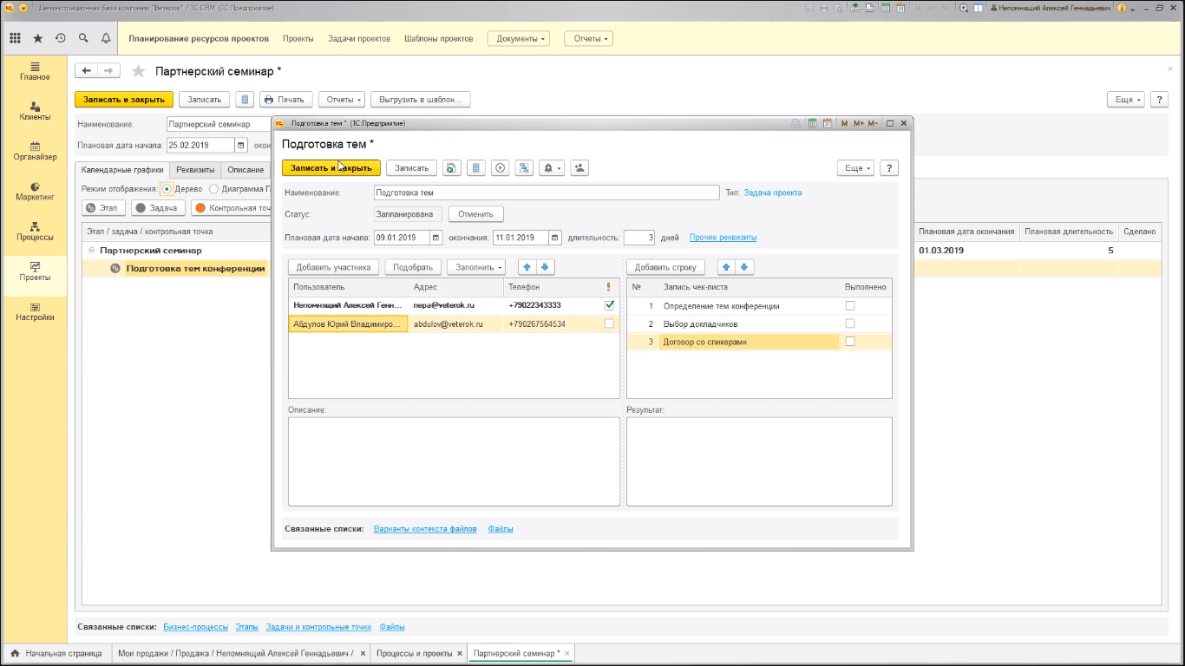The height and width of the screenshot is (666, 1185).
Task: Switch to the Описание tab
Action: coord(246,170)
